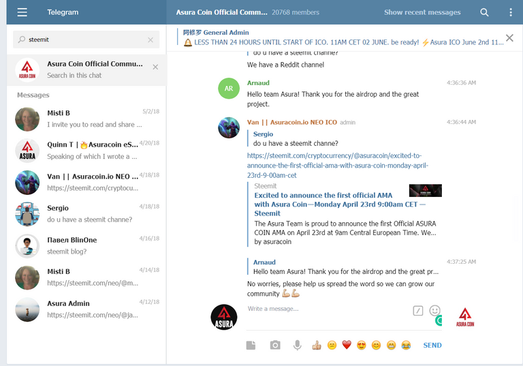523x366 pixels.
Task: Click Van's avatar in the chat
Action: point(229,127)
